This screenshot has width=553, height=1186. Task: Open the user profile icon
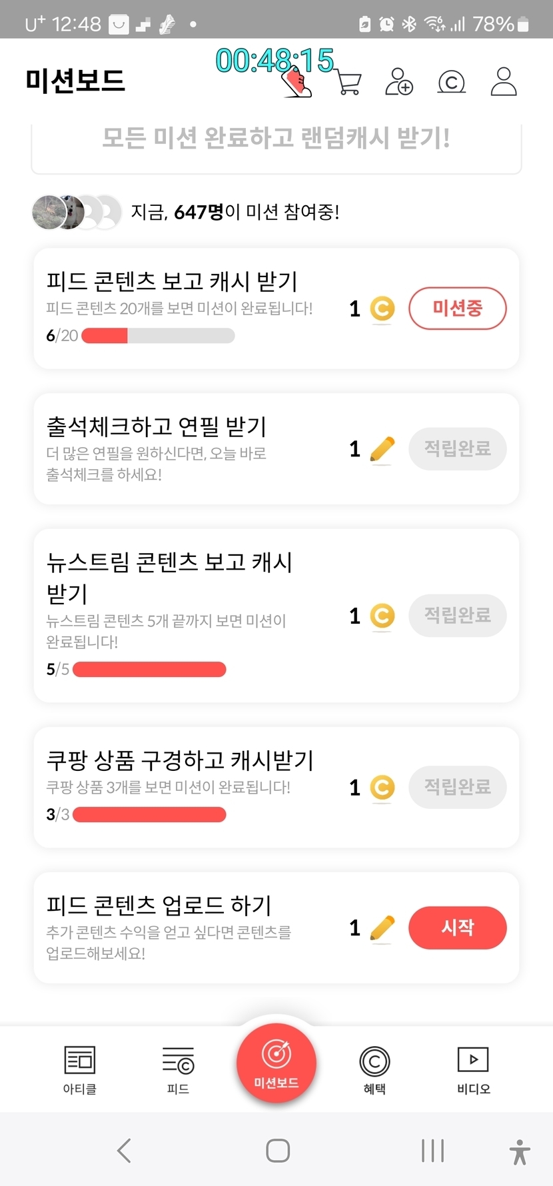coord(504,82)
